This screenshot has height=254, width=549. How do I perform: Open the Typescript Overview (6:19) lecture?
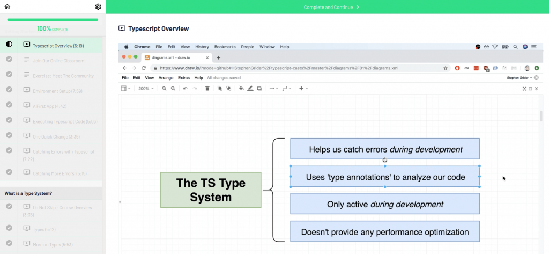[x=58, y=46]
